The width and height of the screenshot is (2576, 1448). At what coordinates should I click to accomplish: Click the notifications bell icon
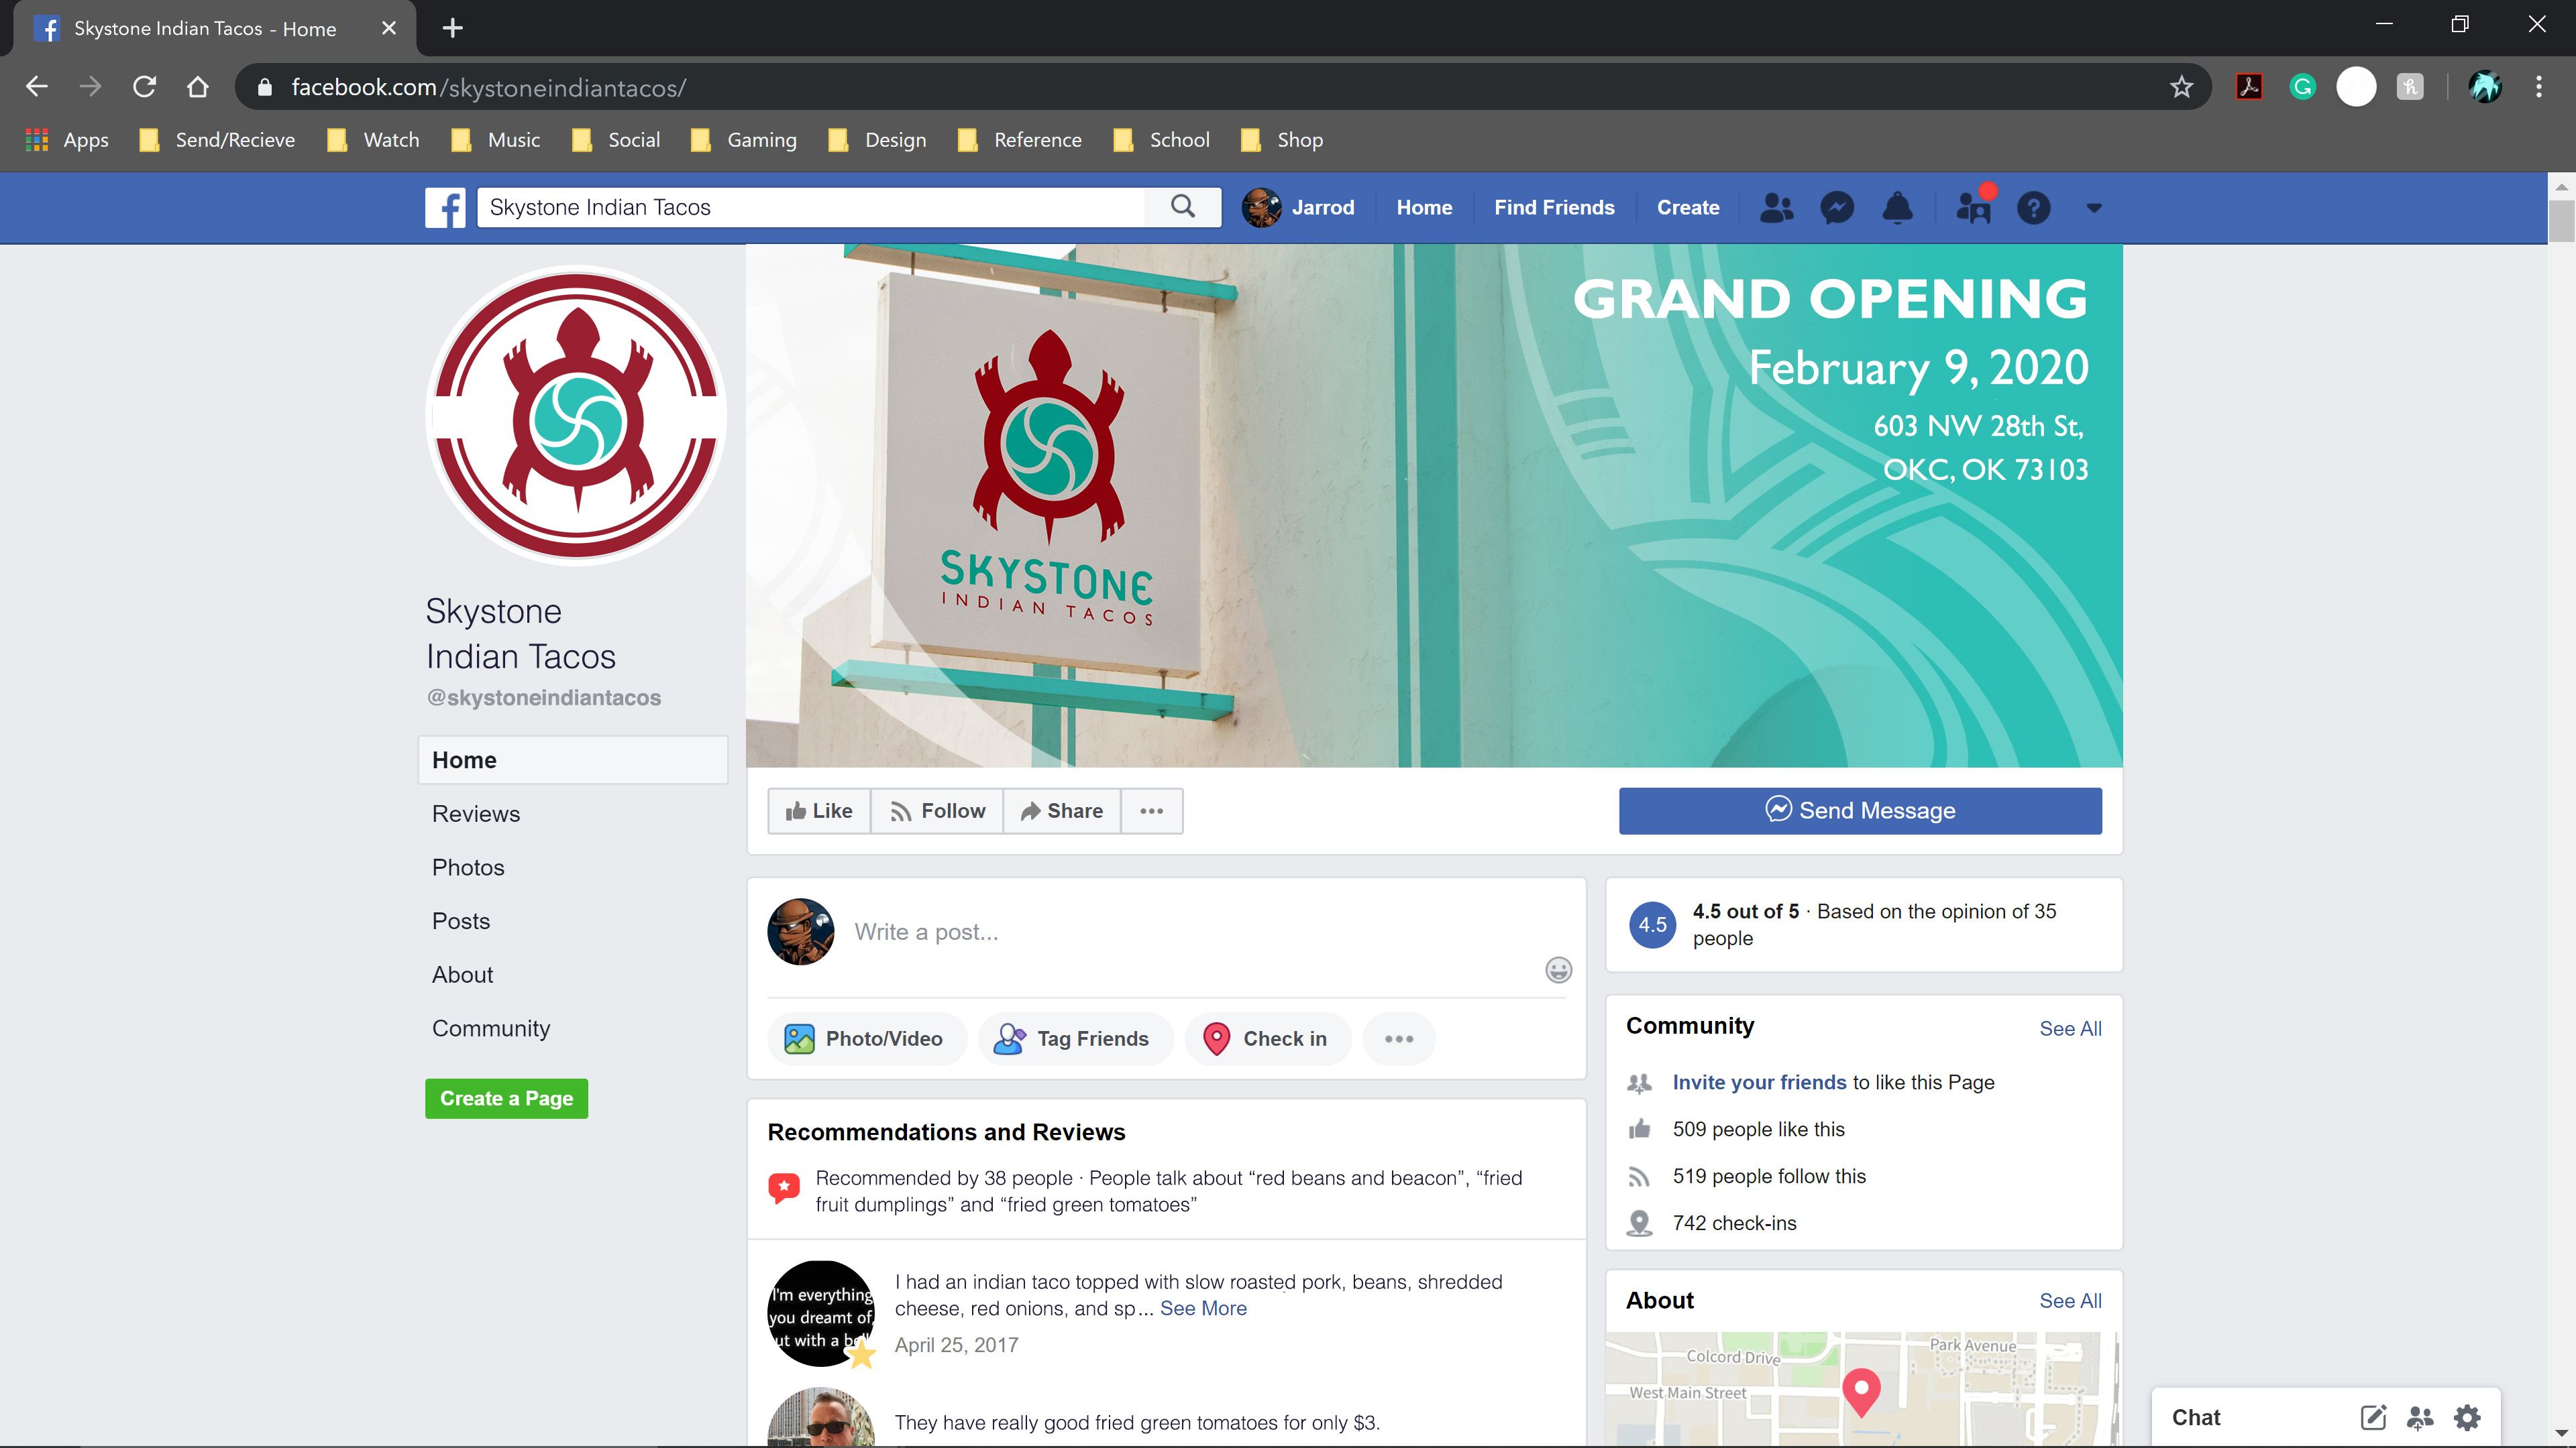[x=1897, y=208]
